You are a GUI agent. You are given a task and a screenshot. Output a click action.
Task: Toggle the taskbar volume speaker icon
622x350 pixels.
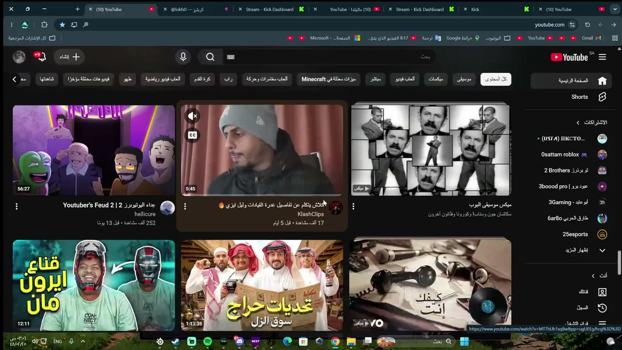click(x=35, y=341)
